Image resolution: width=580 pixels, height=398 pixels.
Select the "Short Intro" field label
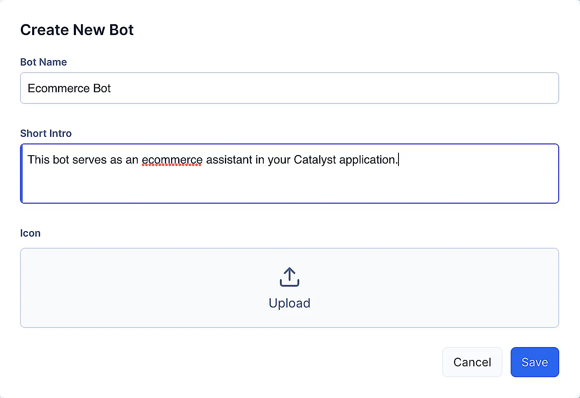pos(46,134)
